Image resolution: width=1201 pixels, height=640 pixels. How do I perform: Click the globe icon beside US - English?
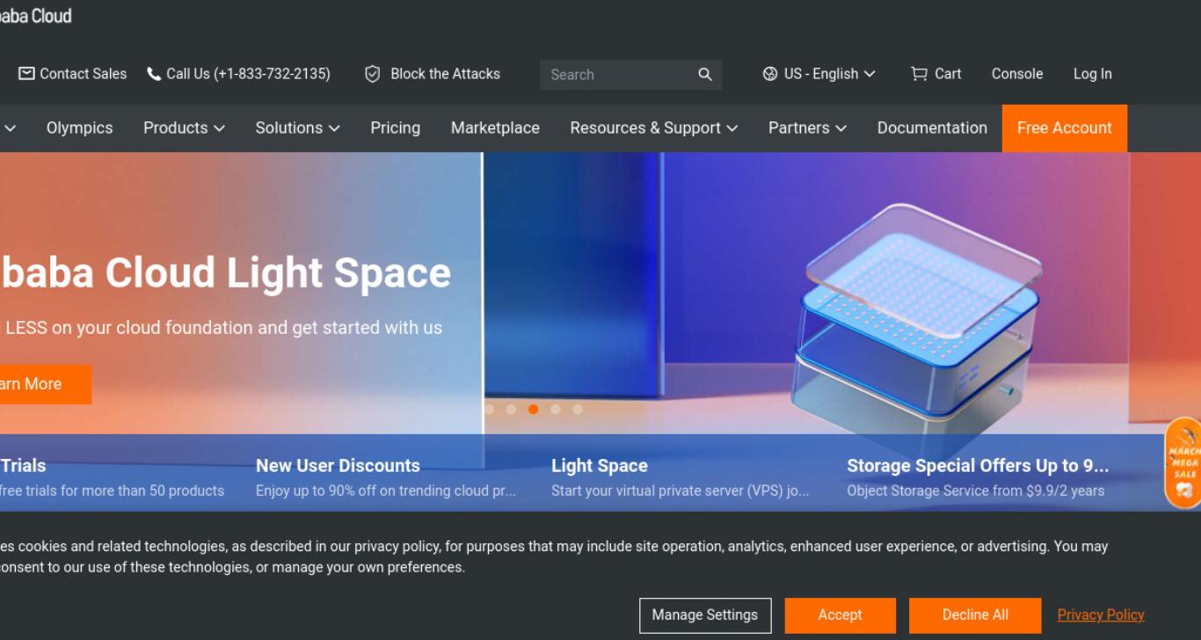tap(770, 74)
